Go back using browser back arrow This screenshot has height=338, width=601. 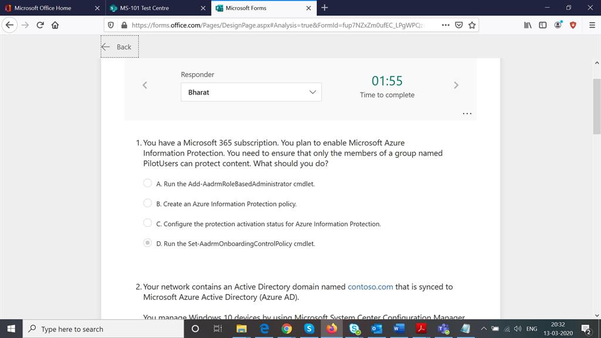pos(9,25)
